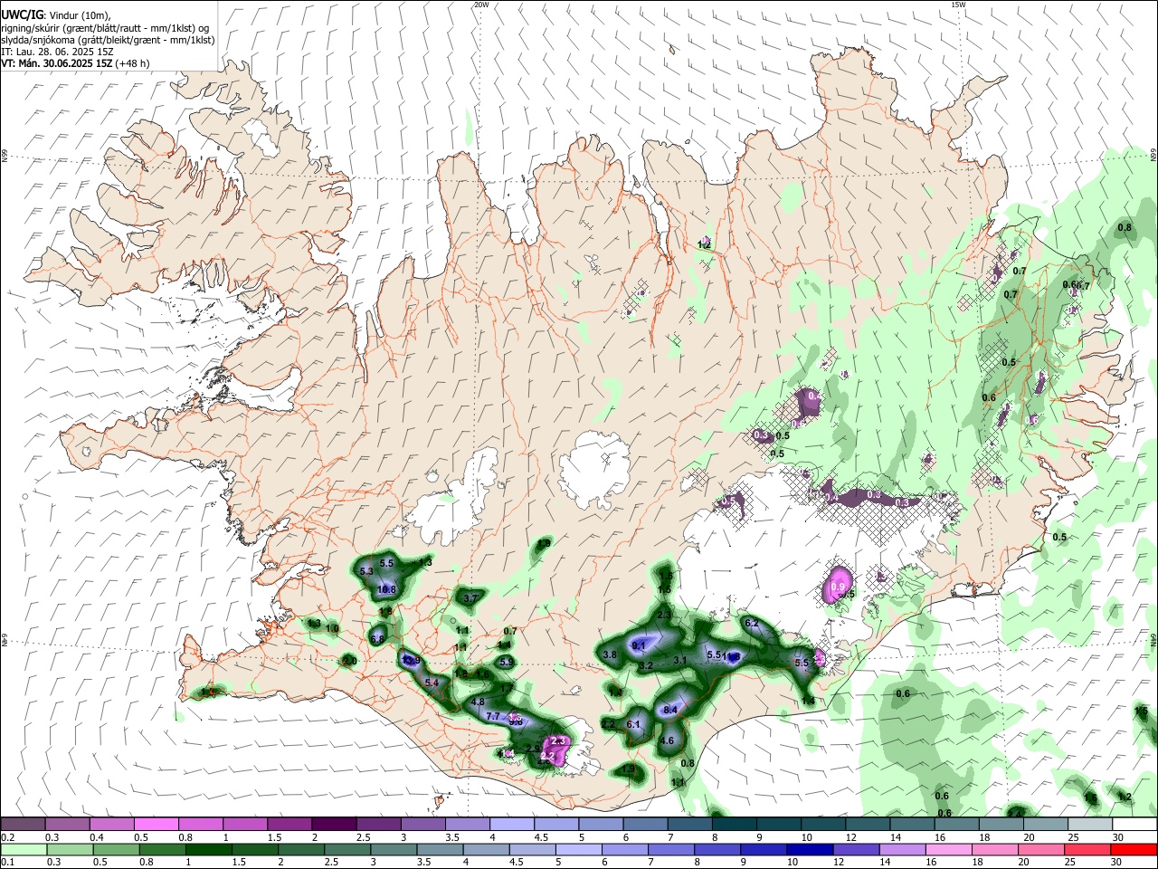
Task: Click the '5.4' precipitation value
Action: coord(432,683)
